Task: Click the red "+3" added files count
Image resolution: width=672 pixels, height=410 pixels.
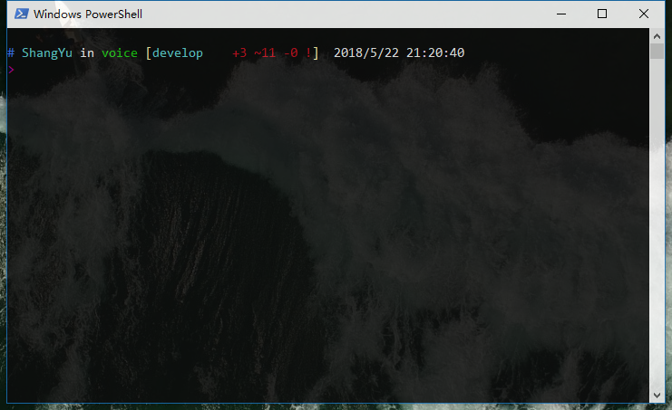Action: click(239, 53)
